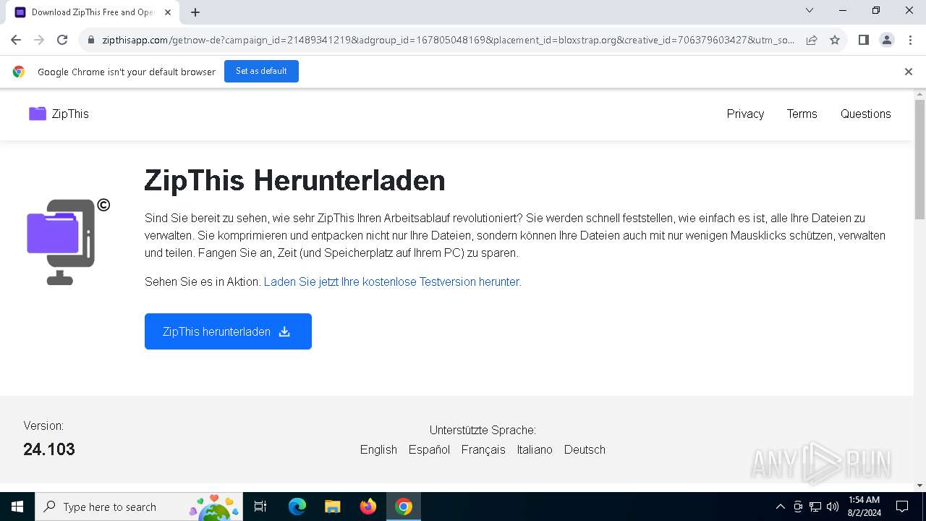926x521 pixels.
Task: Click the taskbar clock showing 1:54 AM
Action: [863, 507]
